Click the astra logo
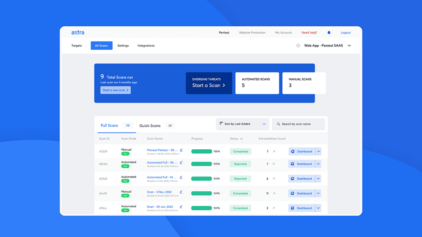This screenshot has width=422, height=237. 78,33
